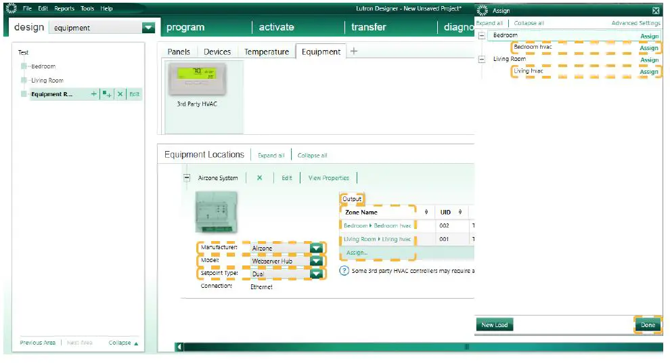
Task: Click the UID value 002
Action: click(x=444, y=226)
